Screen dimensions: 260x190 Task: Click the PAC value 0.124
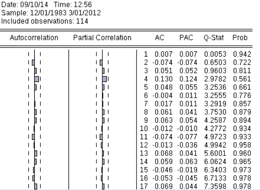(187, 79)
